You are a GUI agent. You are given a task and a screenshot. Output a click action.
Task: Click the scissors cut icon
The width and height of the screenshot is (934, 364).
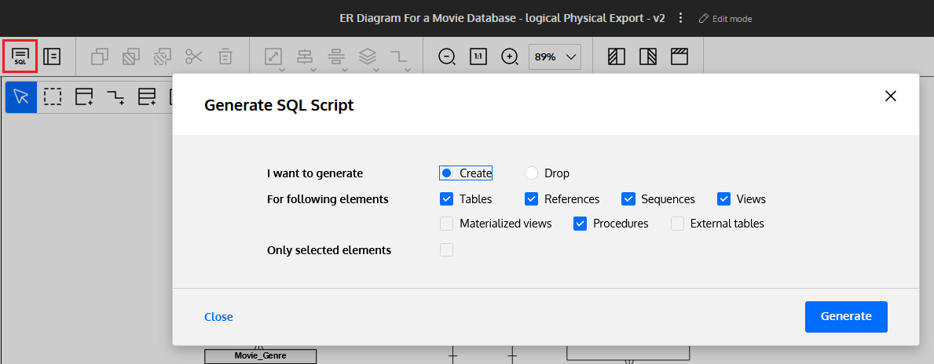[x=194, y=56]
